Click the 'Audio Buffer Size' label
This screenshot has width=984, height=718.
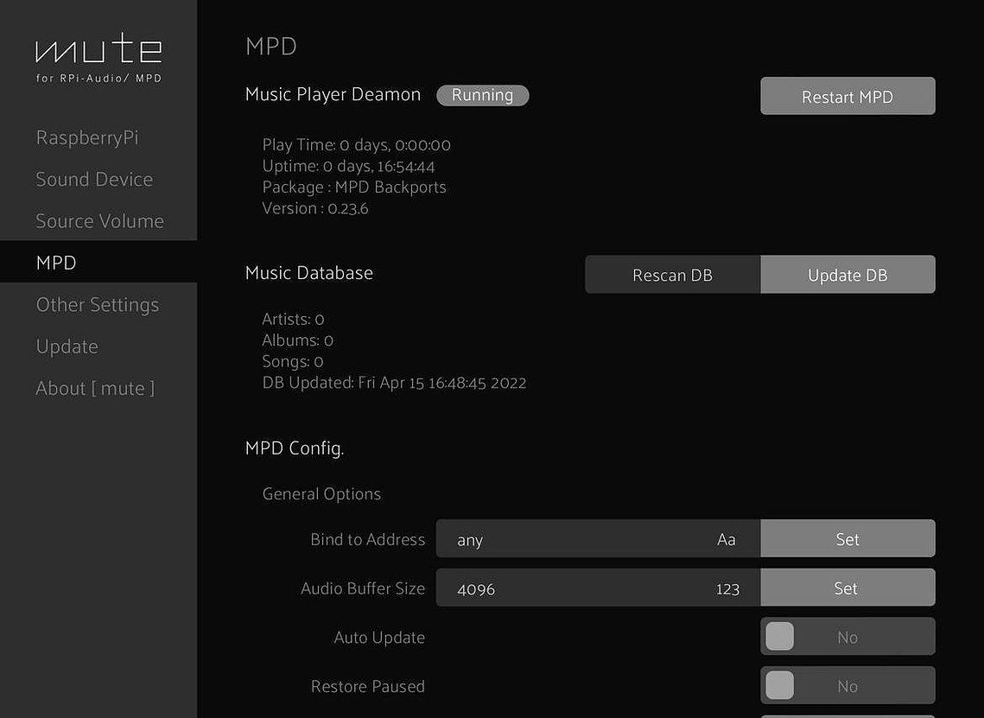363,588
